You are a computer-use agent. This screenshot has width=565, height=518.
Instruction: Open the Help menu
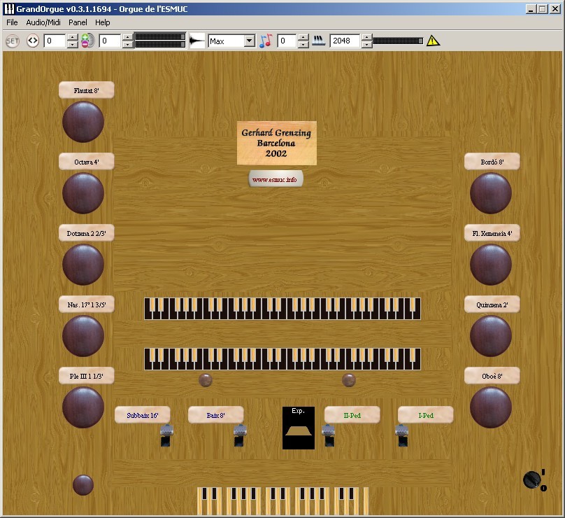pos(102,22)
